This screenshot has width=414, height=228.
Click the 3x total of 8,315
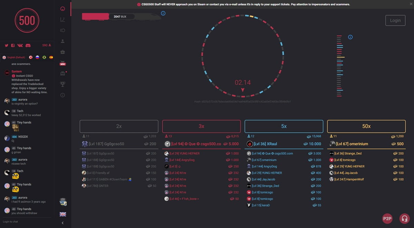click(233, 136)
